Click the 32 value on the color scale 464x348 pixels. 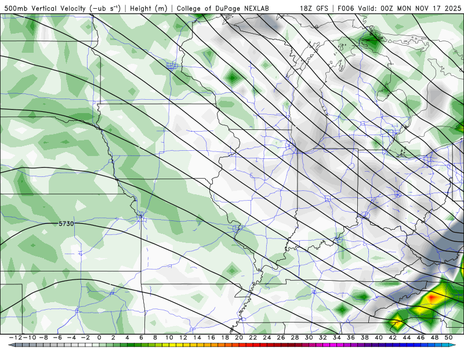click(x=323, y=338)
